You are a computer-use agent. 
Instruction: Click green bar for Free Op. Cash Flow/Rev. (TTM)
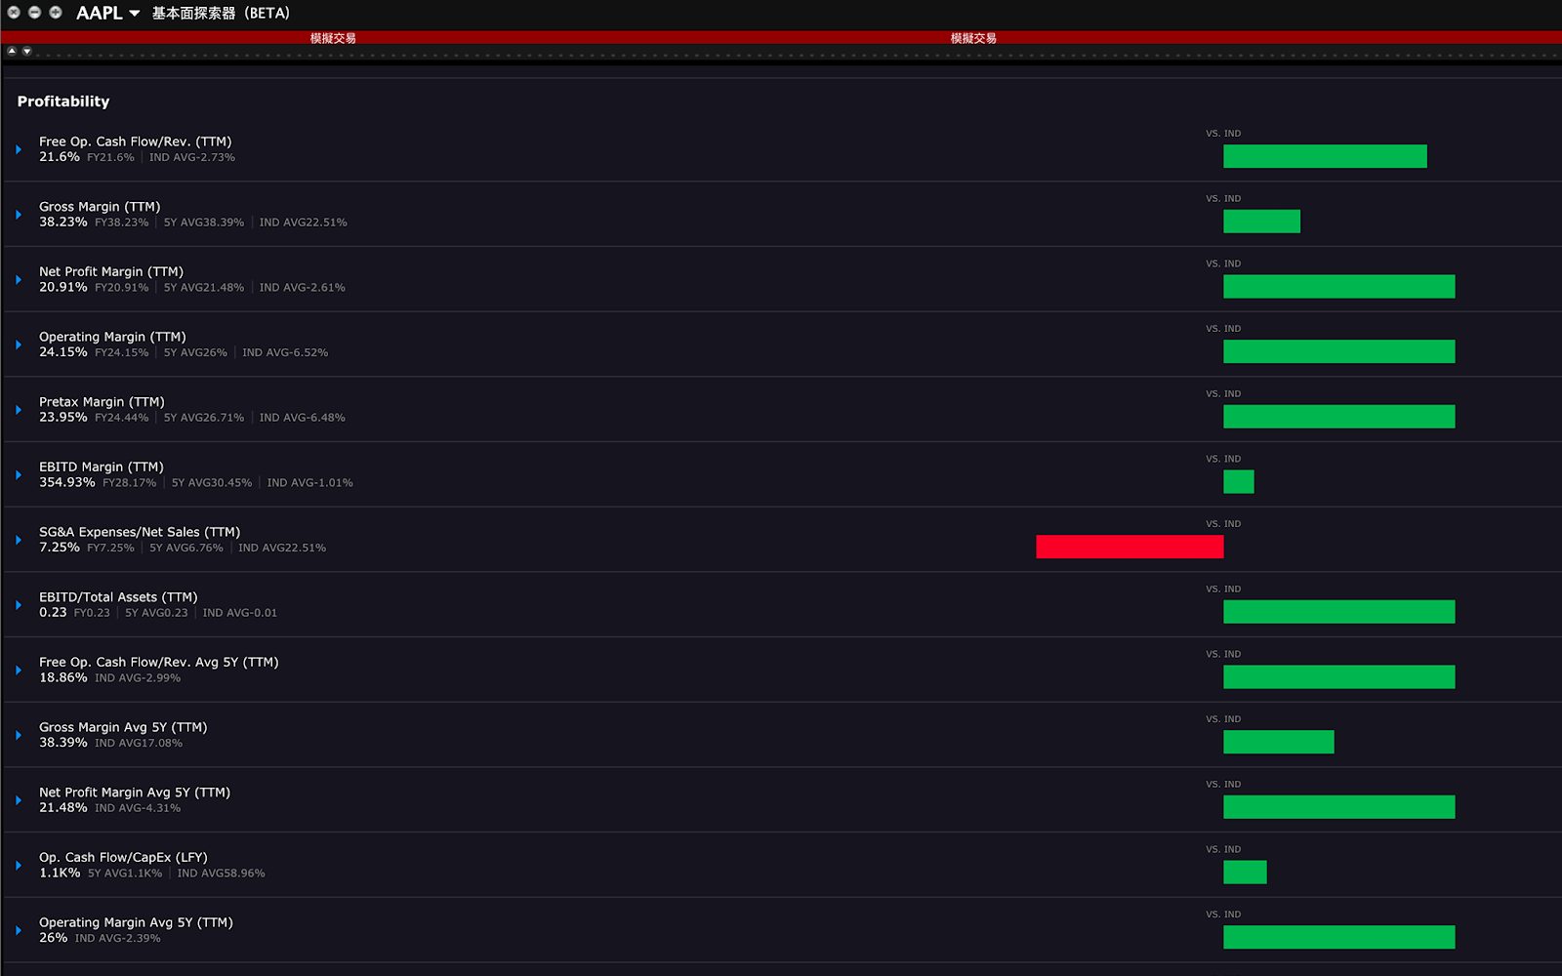coord(1325,156)
